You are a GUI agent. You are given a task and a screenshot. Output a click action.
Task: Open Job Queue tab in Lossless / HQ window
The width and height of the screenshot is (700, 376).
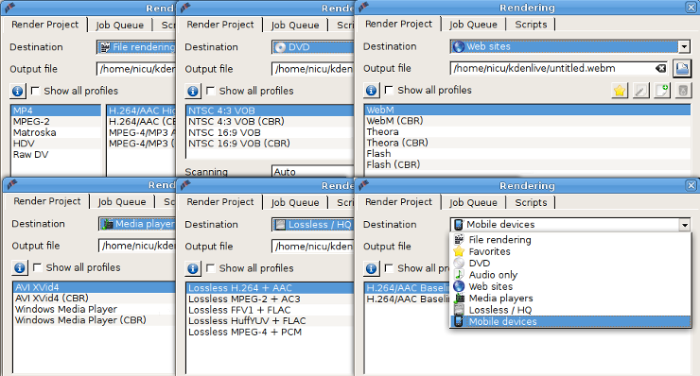click(294, 203)
